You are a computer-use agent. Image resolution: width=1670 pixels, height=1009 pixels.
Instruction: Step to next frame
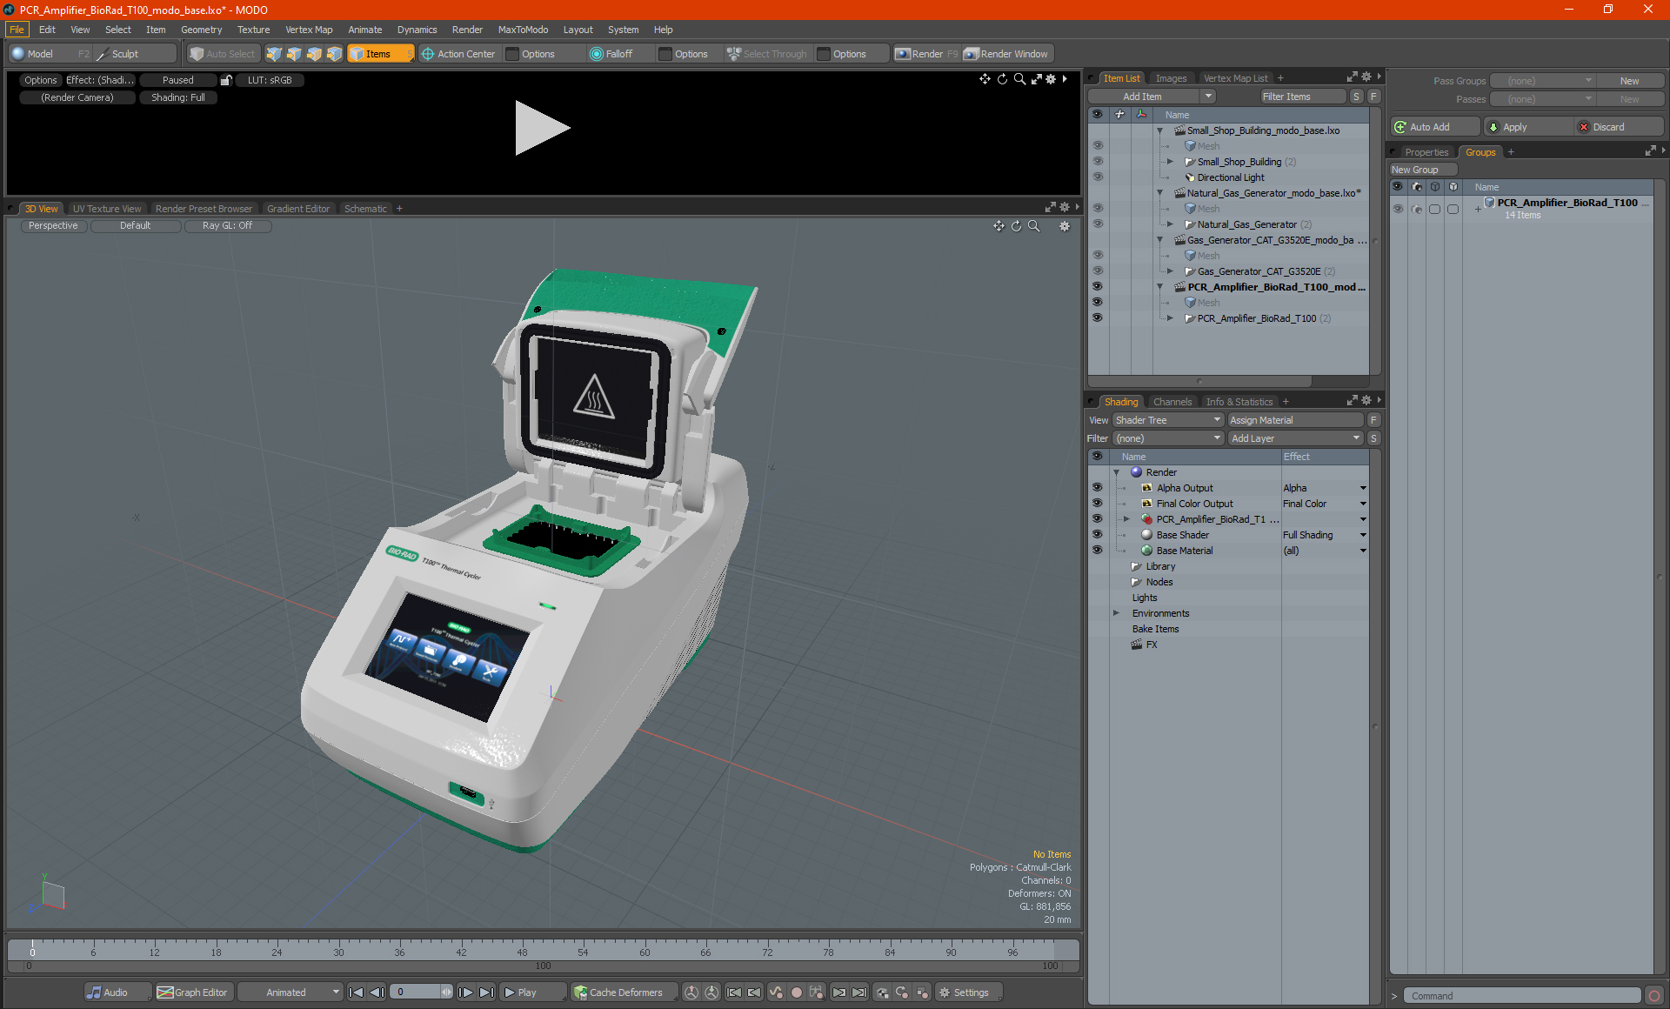(465, 992)
